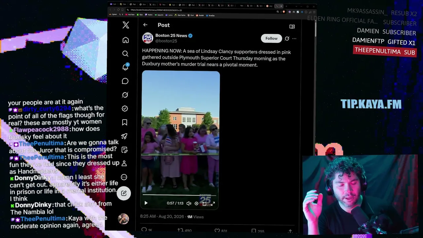The image size is (423, 238).
Task: Open the Lumo bookmark
Action: click(169, 15)
